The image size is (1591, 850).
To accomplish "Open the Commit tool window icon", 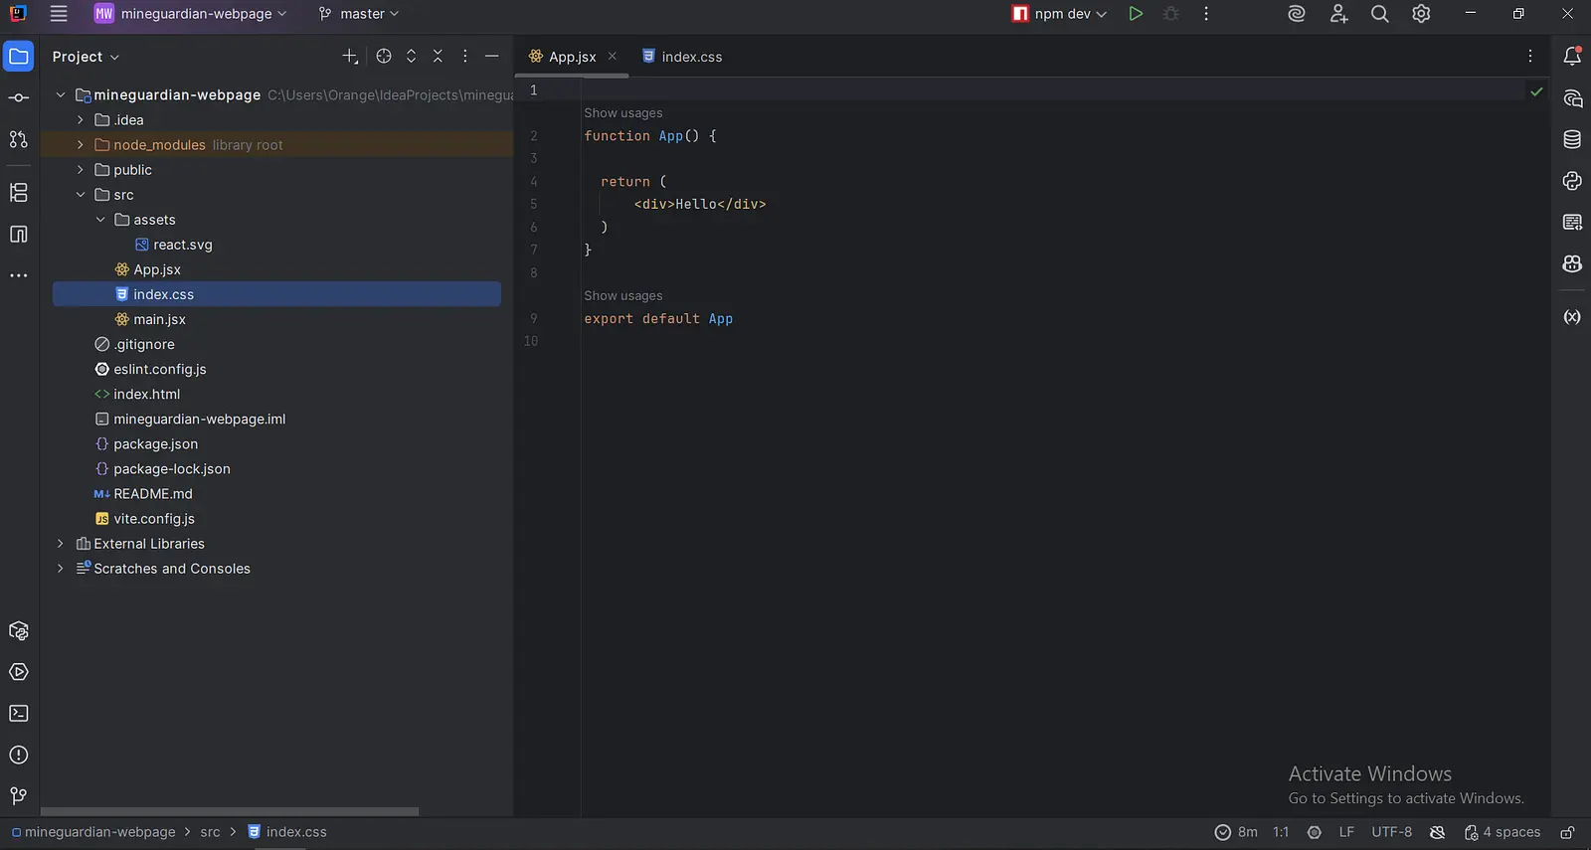I will 19,97.
